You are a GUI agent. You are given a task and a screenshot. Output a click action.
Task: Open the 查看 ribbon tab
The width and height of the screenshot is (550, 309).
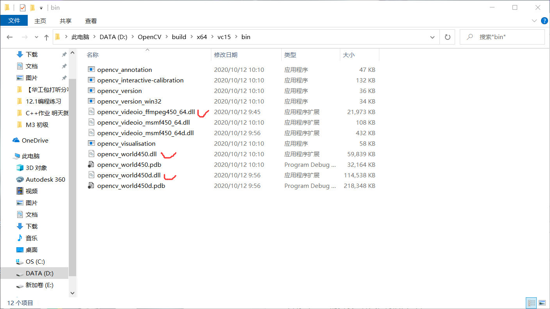(91, 21)
